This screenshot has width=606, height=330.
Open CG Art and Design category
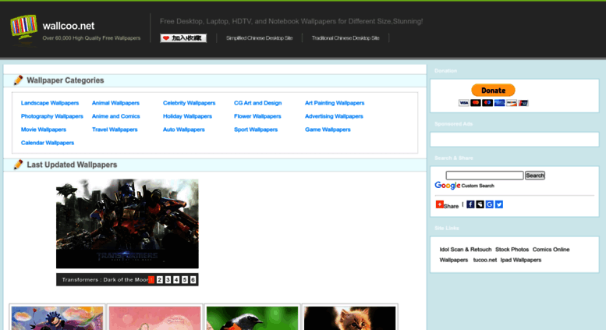tap(258, 103)
